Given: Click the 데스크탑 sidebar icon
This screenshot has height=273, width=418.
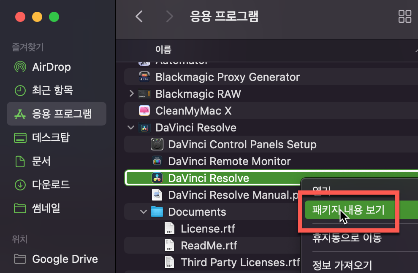Looking at the screenshot, I should [20, 138].
